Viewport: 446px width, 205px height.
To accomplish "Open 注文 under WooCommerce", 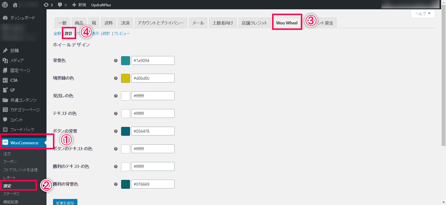I will [7, 153].
